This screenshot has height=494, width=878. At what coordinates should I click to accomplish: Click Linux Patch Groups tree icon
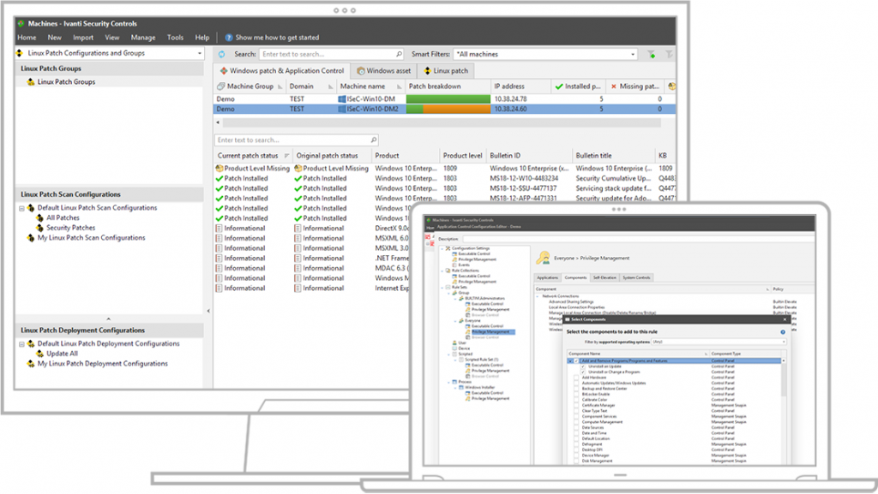pyautogui.click(x=31, y=81)
